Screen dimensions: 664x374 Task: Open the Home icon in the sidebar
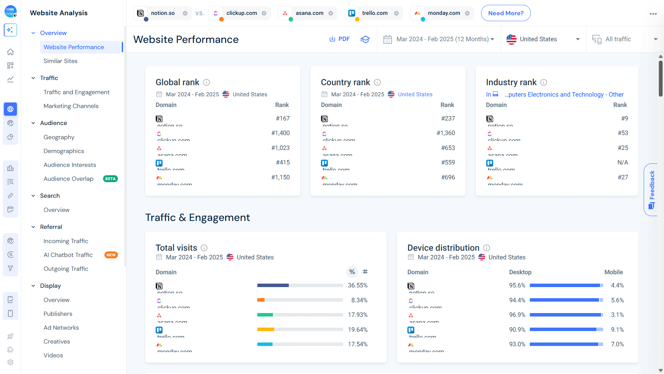[x=10, y=52]
